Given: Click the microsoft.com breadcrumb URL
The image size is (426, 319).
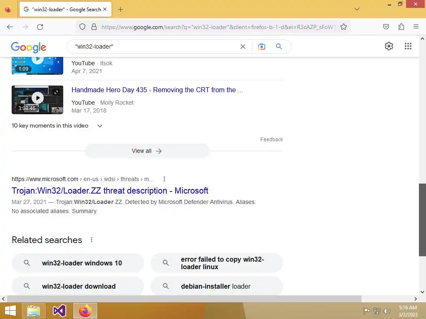Looking at the screenshot, I should pos(83,179).
